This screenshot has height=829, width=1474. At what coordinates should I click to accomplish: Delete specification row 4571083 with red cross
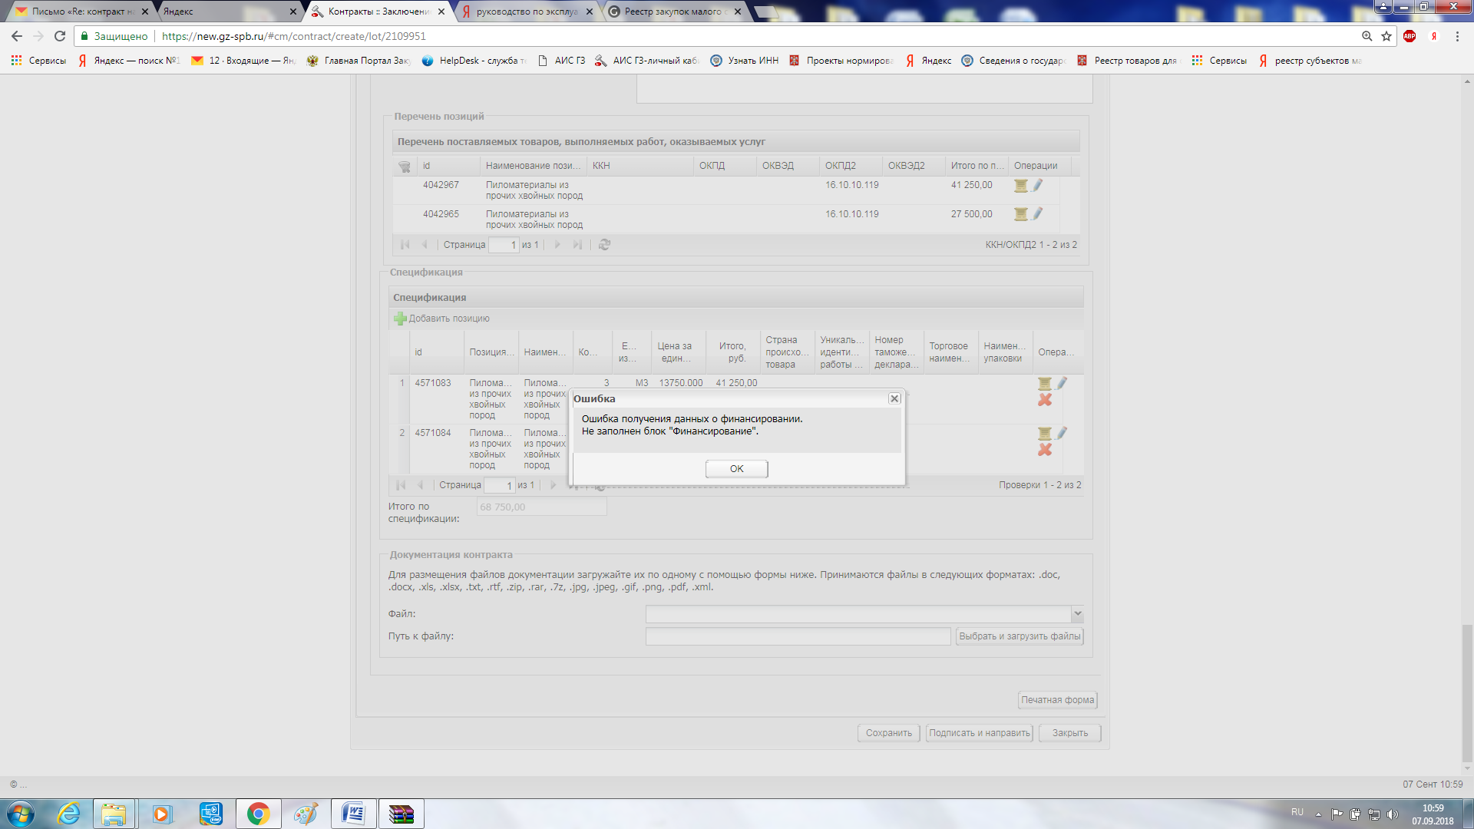click(1044, 400)
